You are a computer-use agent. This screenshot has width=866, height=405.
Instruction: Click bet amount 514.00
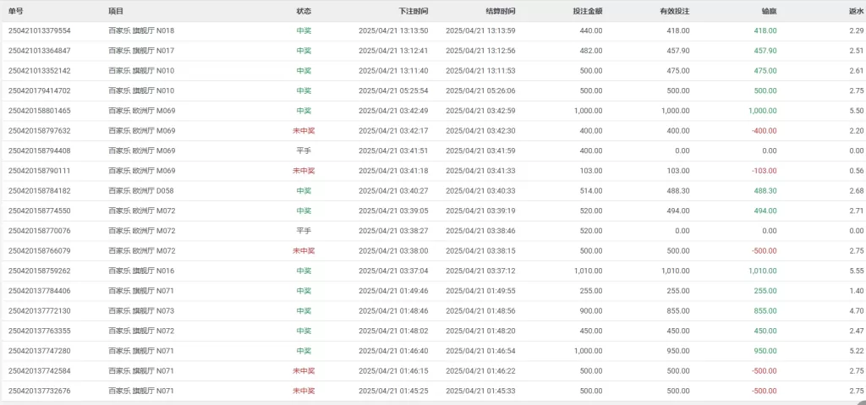[x=591, y=190]
